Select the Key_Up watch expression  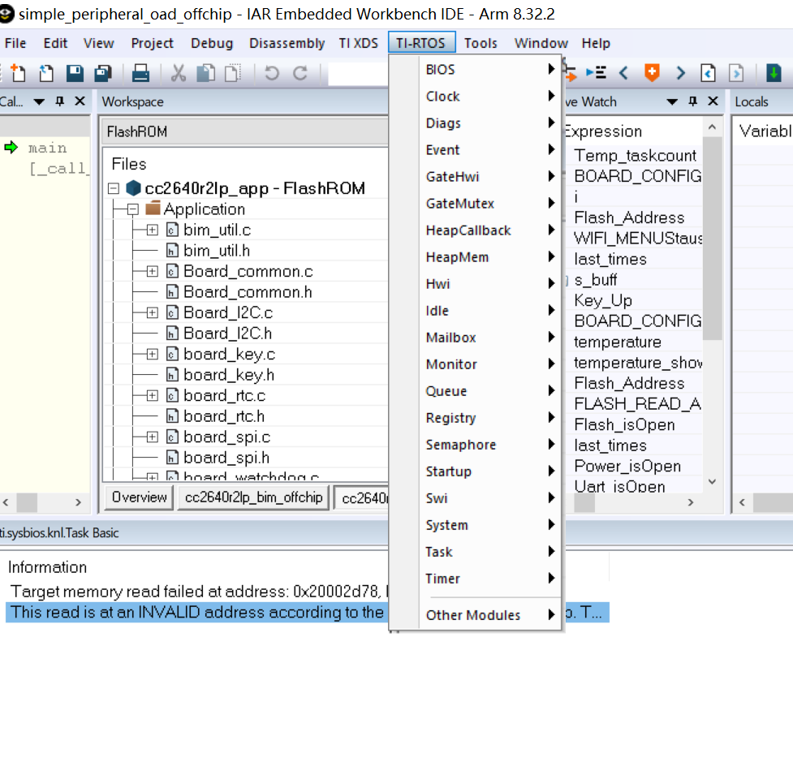(603, 300)
